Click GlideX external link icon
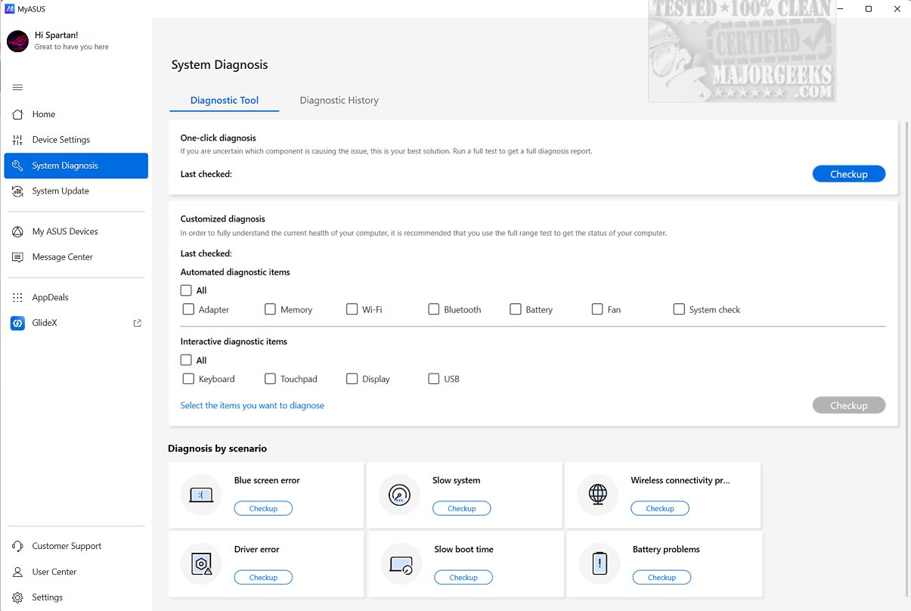Image resolution: width=911 pixels, height=611 pixels. point(137,324)
